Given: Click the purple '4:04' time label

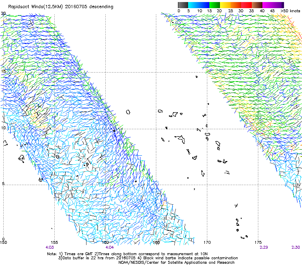Looking at the screenshot, I should (110, 247).
